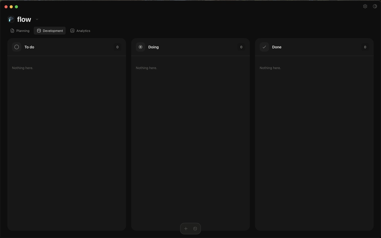Open the terminal command icon

(x=195, y=229)
